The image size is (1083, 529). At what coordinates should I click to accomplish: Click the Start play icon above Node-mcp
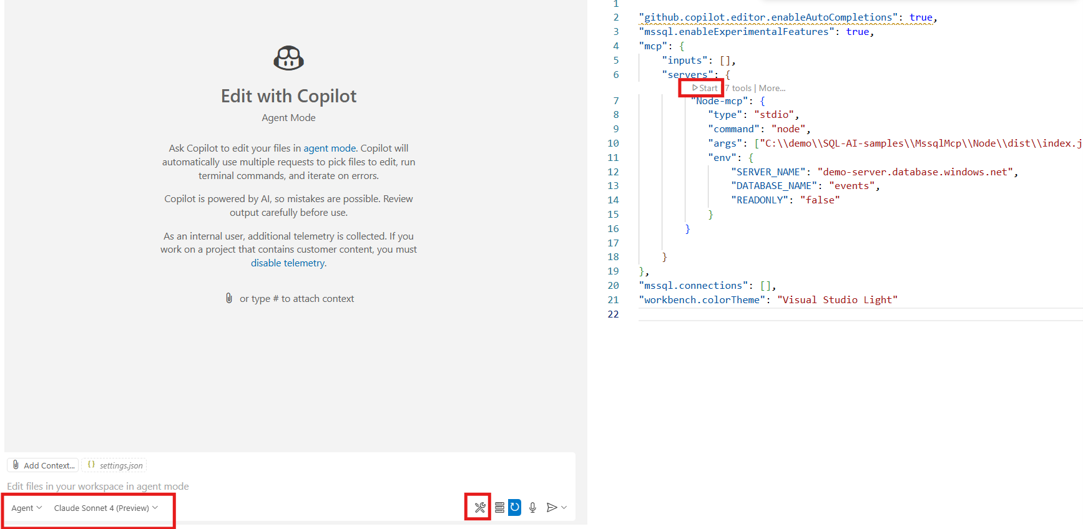tap(695, 88)
